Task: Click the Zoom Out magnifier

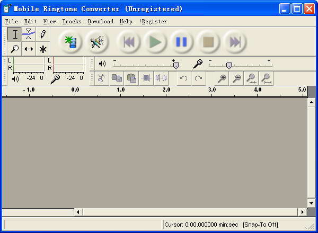Action: coord(237,78)
